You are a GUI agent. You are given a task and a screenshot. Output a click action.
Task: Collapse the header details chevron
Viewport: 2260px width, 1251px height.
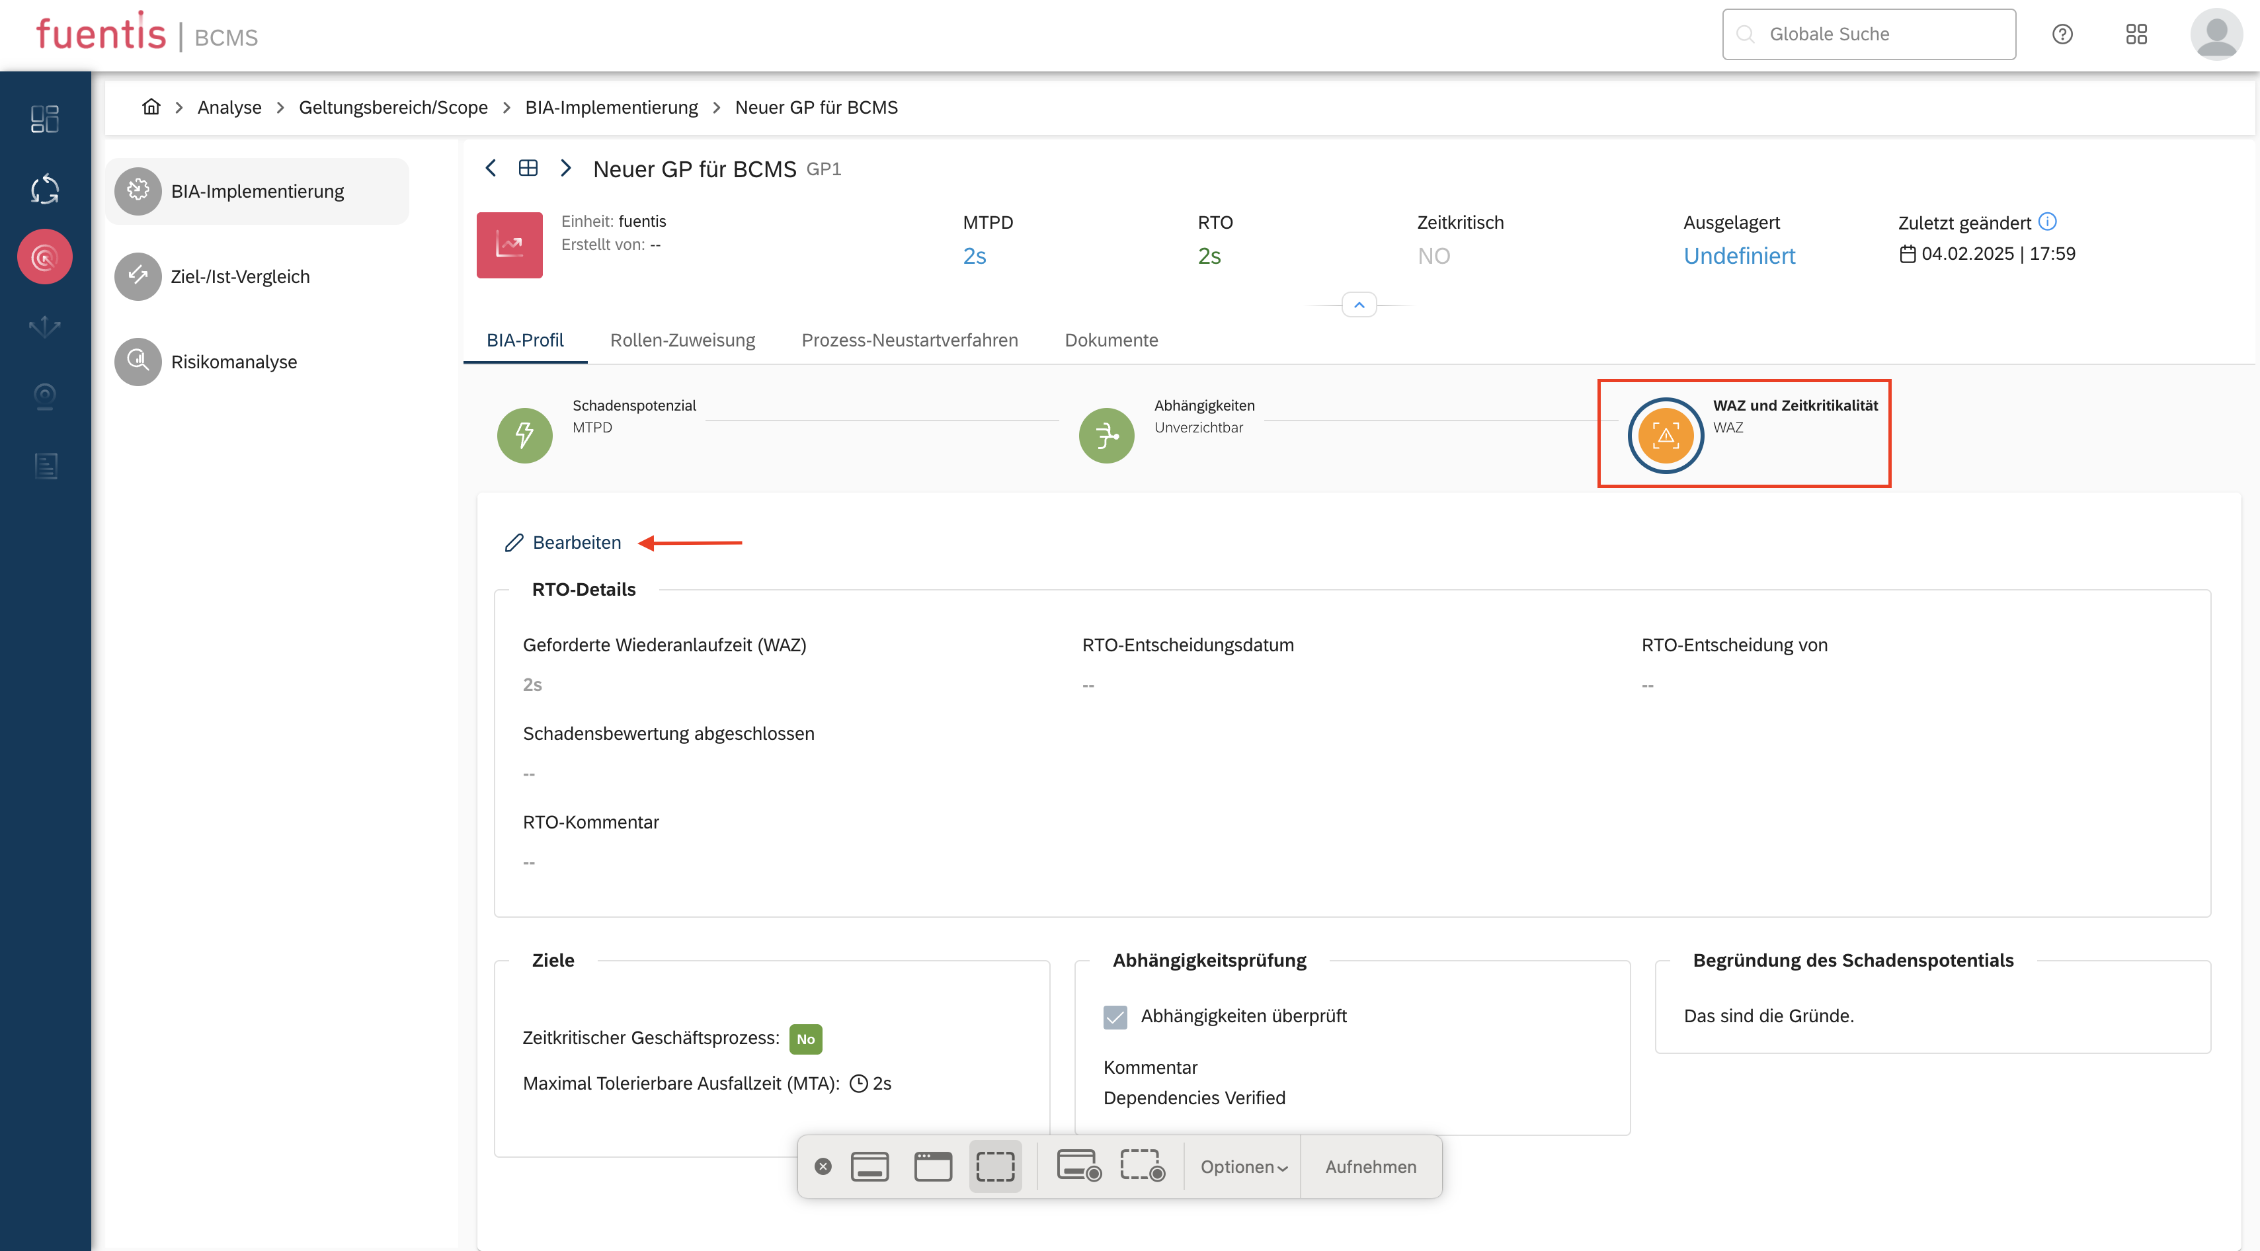click(1359, 305)
